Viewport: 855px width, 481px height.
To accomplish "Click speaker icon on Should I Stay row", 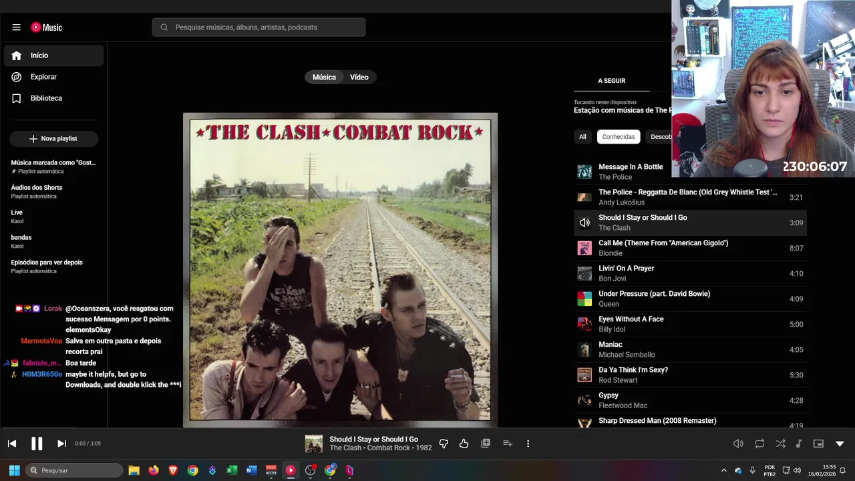I will pos(584,222).
